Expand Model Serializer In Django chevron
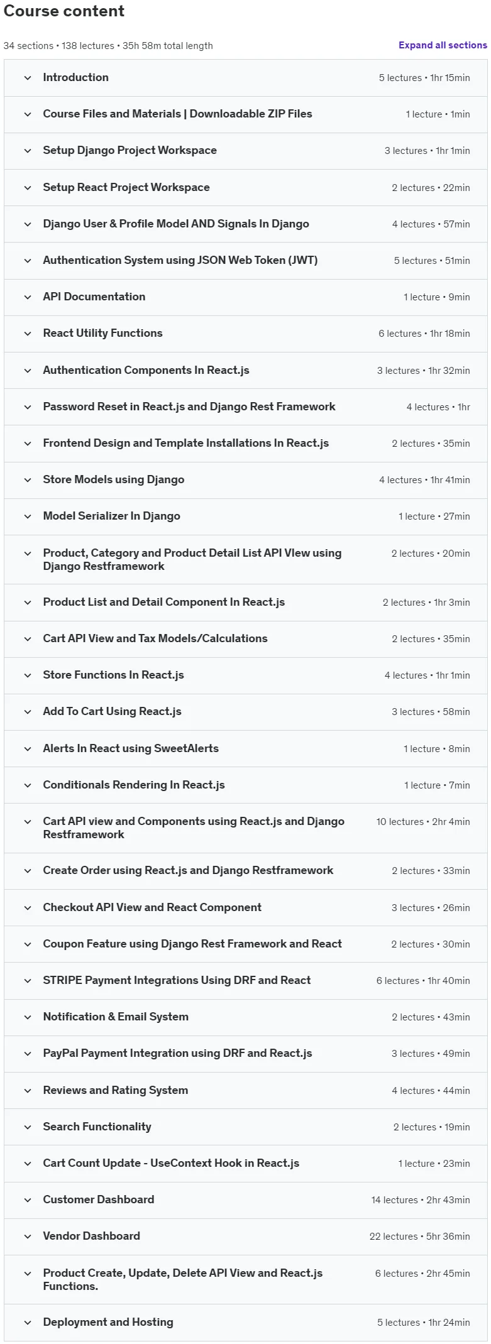 point(28,516)
